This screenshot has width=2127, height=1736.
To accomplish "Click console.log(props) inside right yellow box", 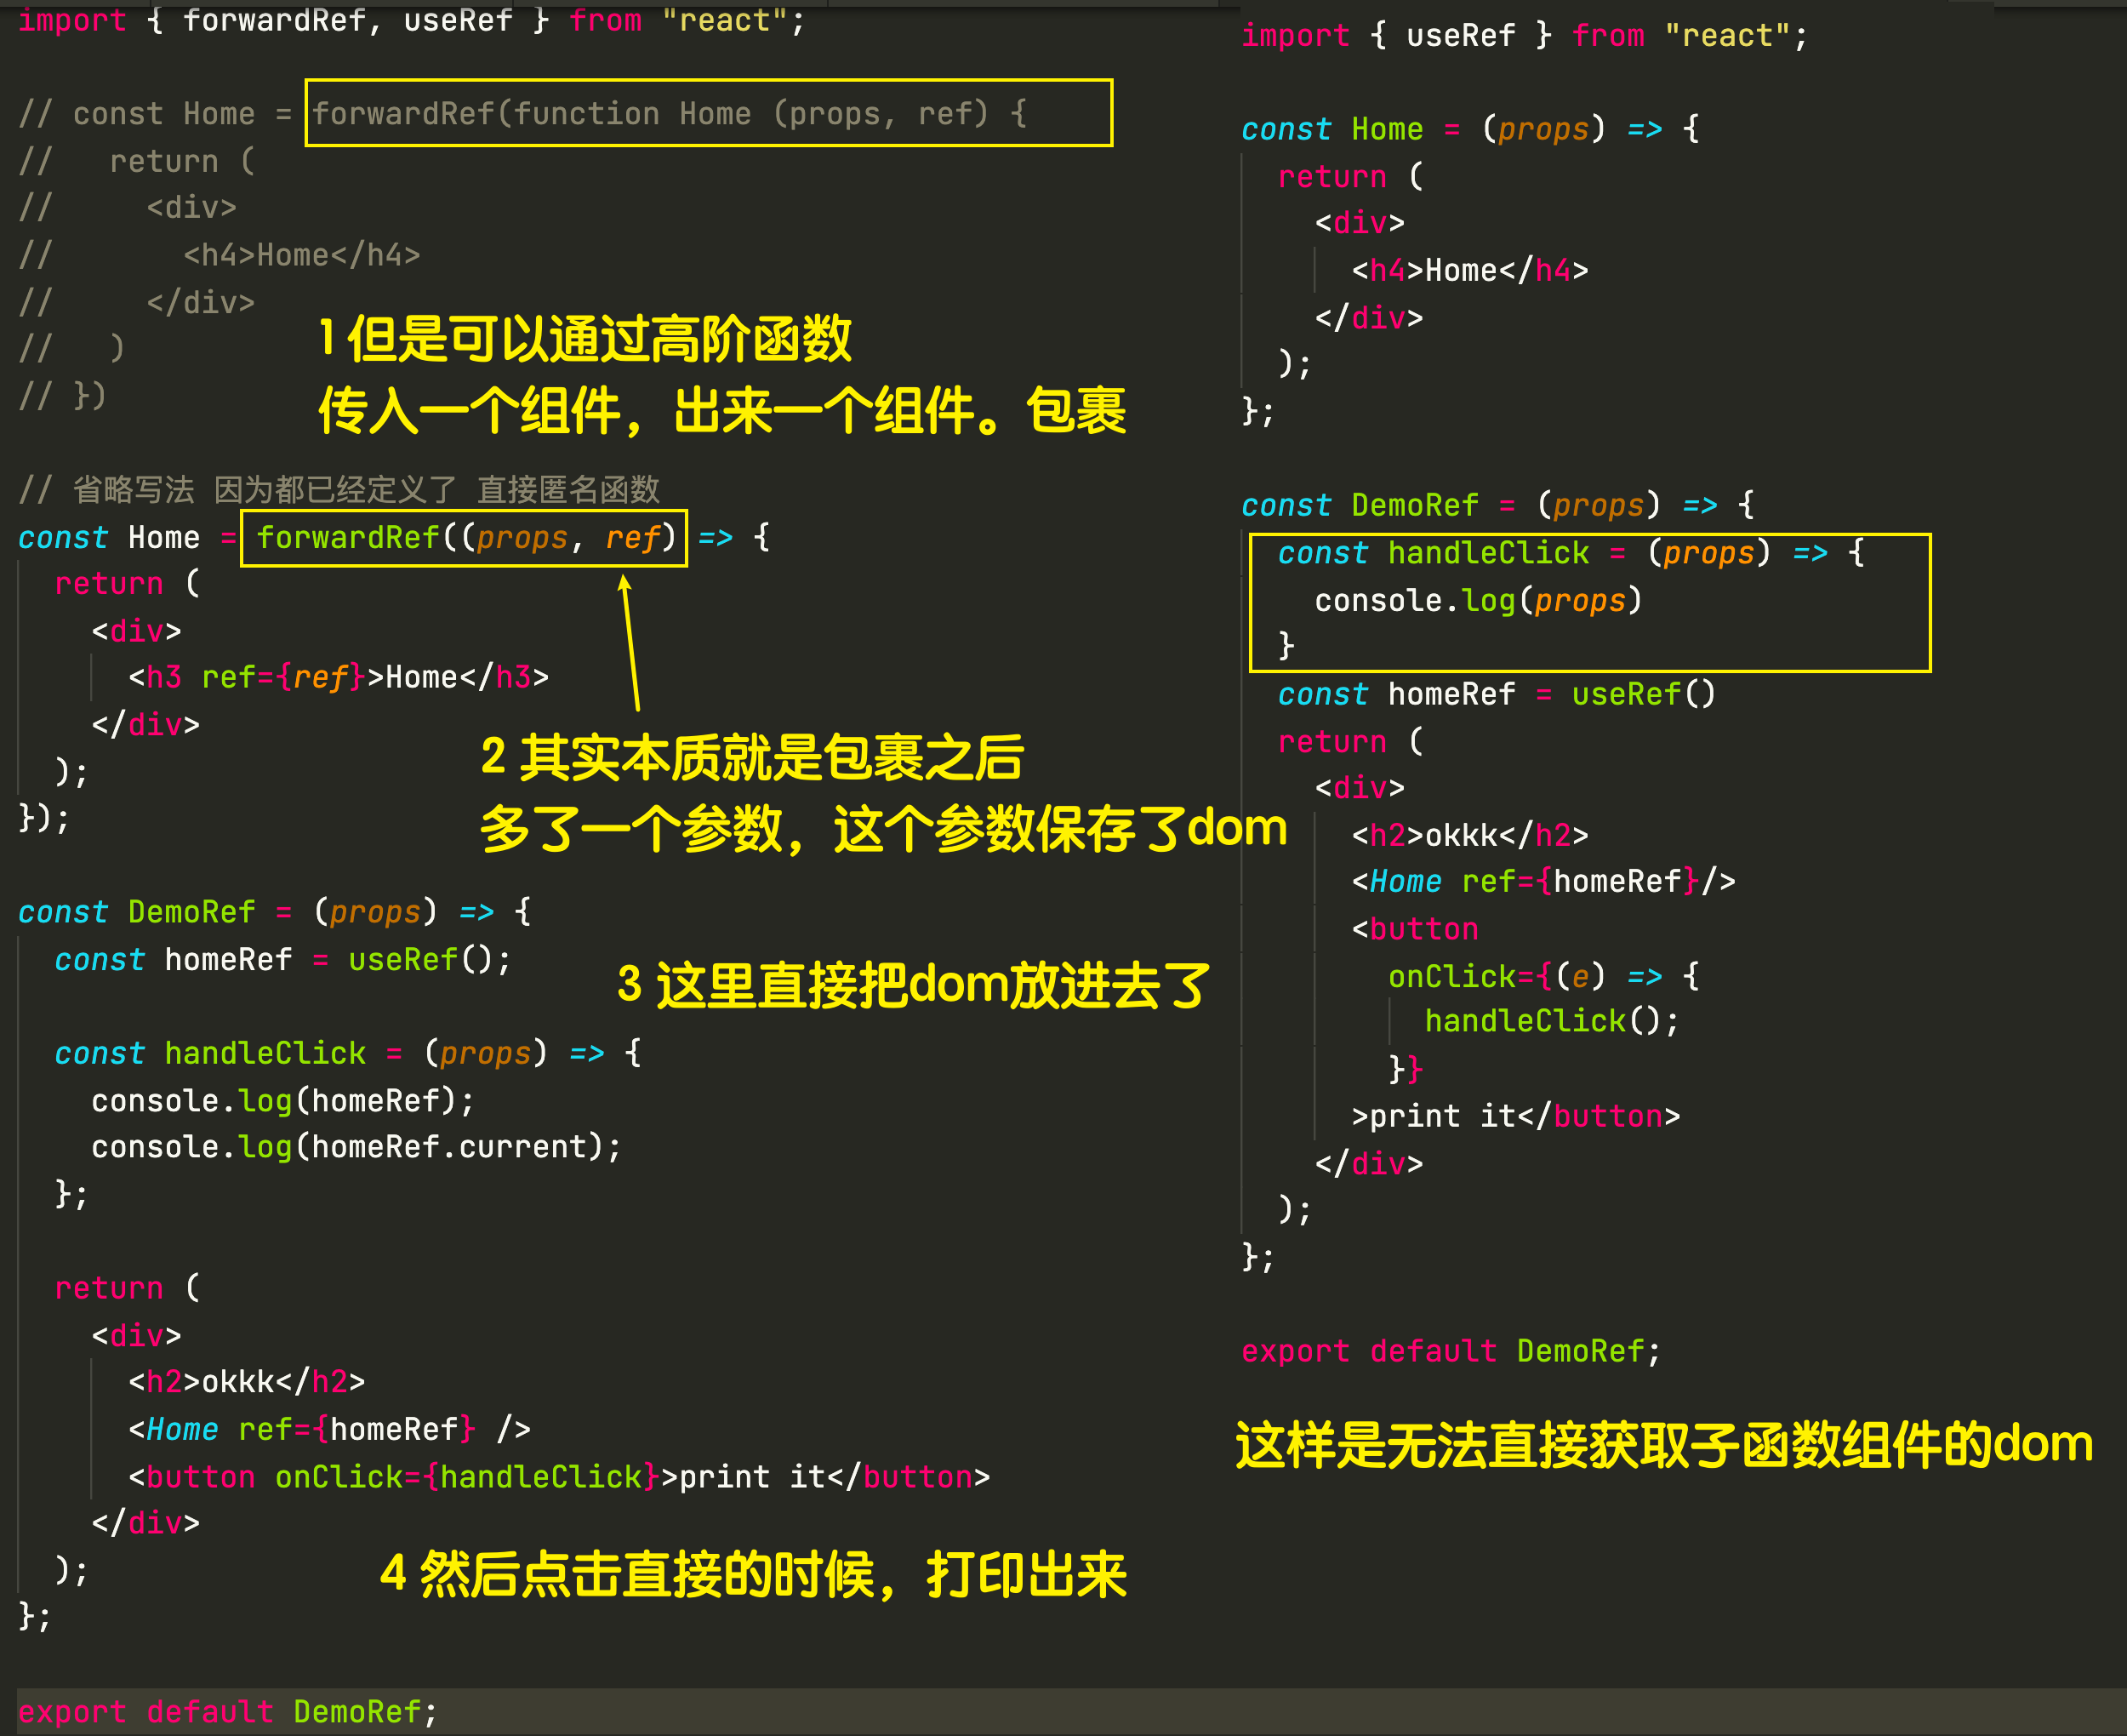I will 1477,601.
